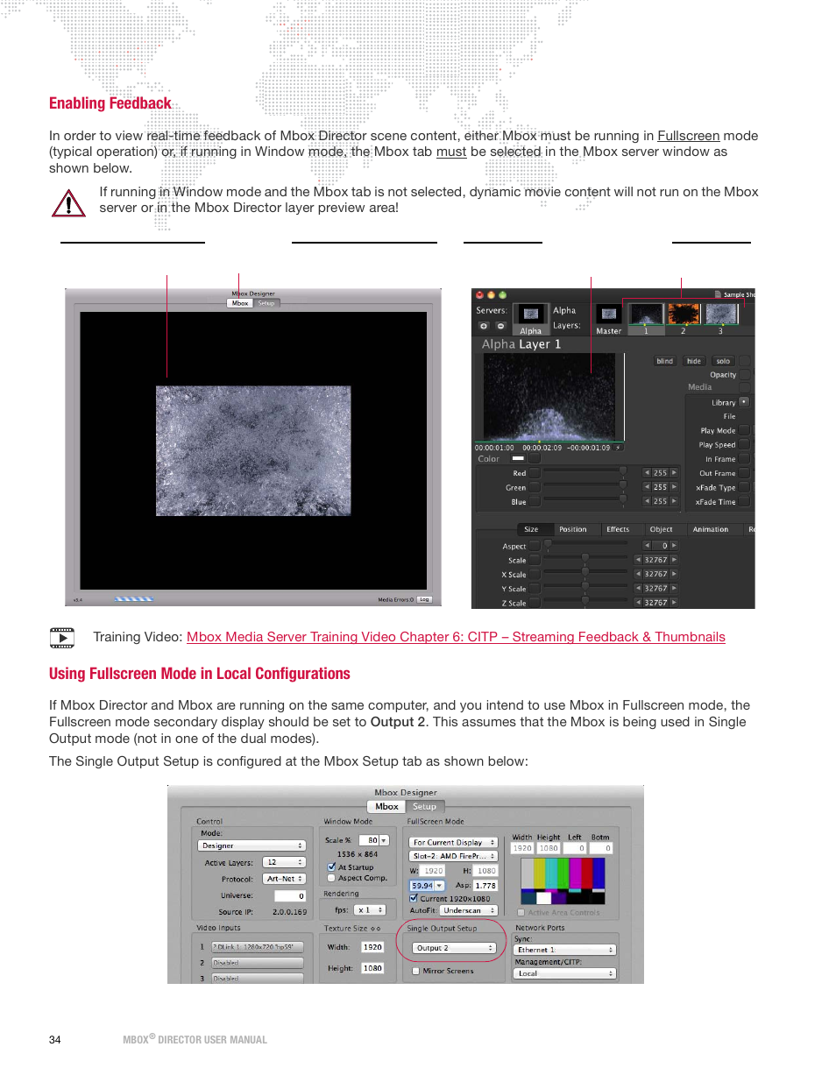The height and width of the screenshot is (1082, 836).
Task: Toggle the Play Speed selection box
Action: [744, 444]
